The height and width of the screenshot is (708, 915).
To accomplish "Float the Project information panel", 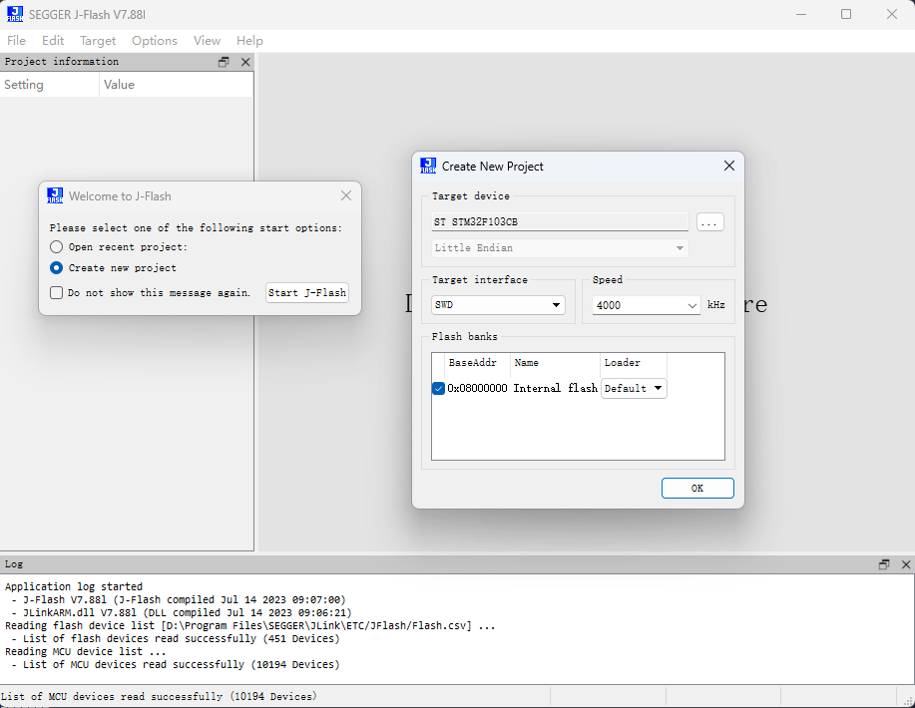I will click(224, 62).
